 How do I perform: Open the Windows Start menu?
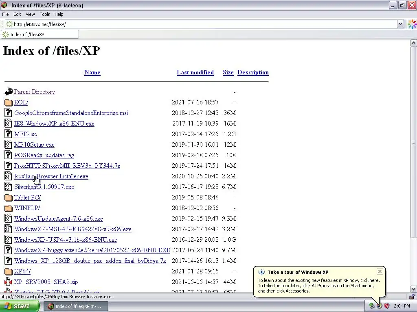click(x=19, y=306)
